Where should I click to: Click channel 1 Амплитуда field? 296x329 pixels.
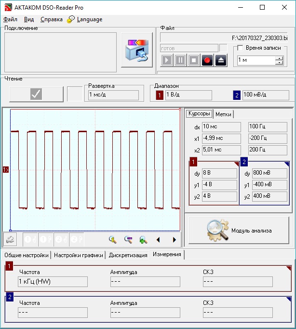pos(145,282)
